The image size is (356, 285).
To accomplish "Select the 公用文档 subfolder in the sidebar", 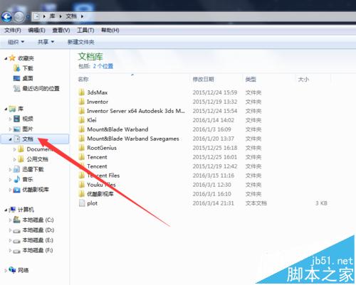I will 37,159.
